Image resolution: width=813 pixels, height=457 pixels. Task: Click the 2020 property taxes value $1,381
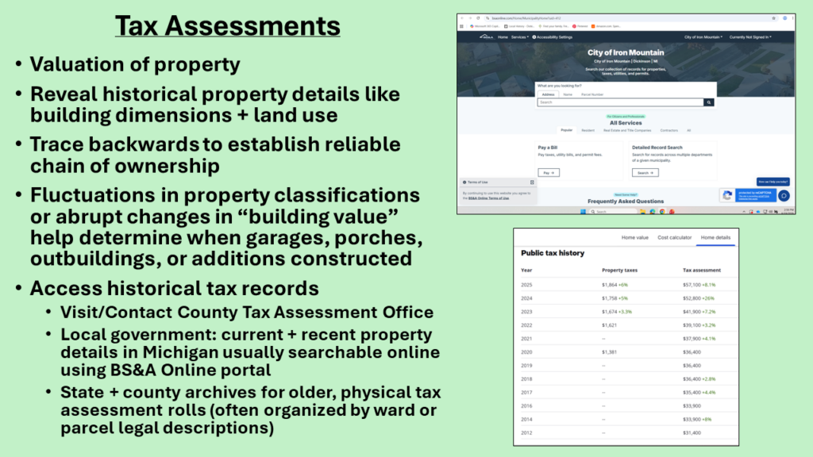pos(609,351)
